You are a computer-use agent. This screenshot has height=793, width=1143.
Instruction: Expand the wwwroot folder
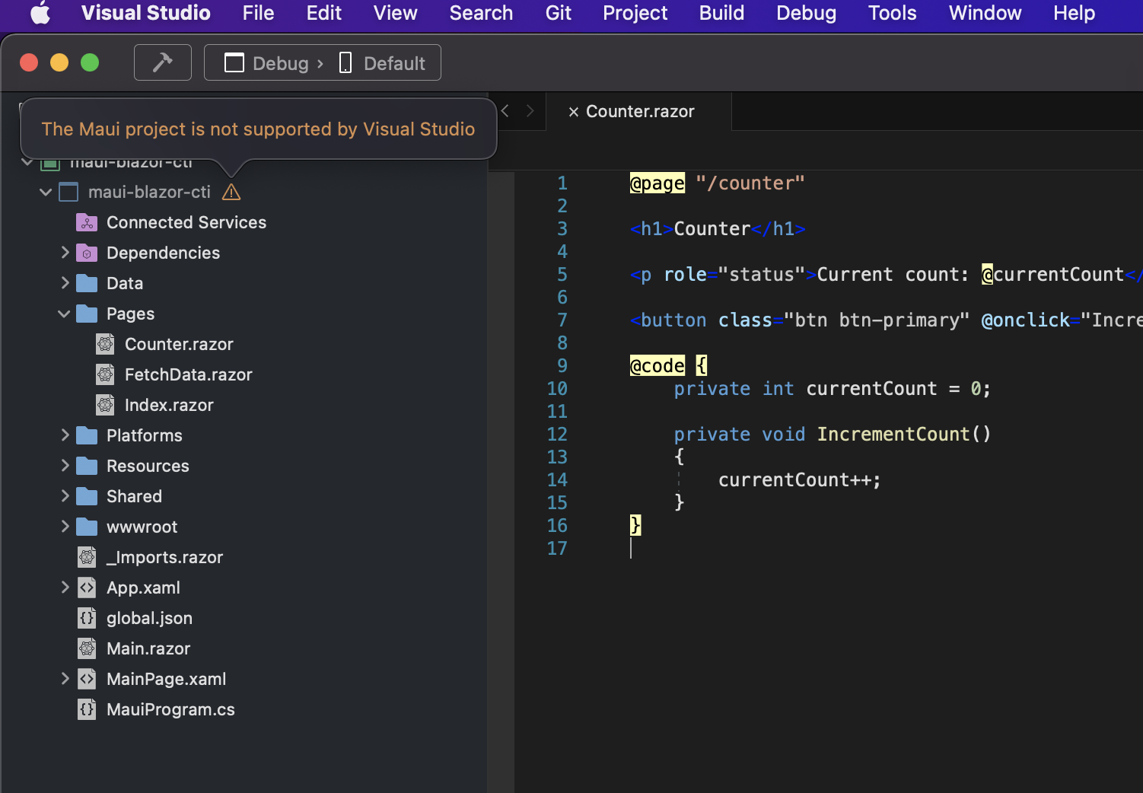pos(65,527)
